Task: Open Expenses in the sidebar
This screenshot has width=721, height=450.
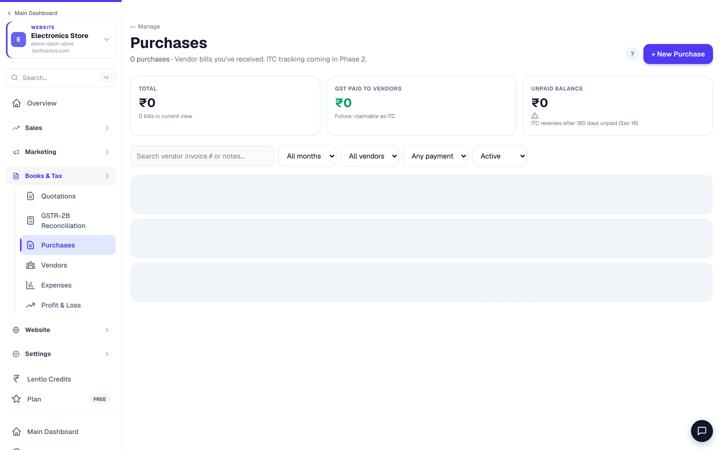Action: pyautogui.click(x=68, y=285)
